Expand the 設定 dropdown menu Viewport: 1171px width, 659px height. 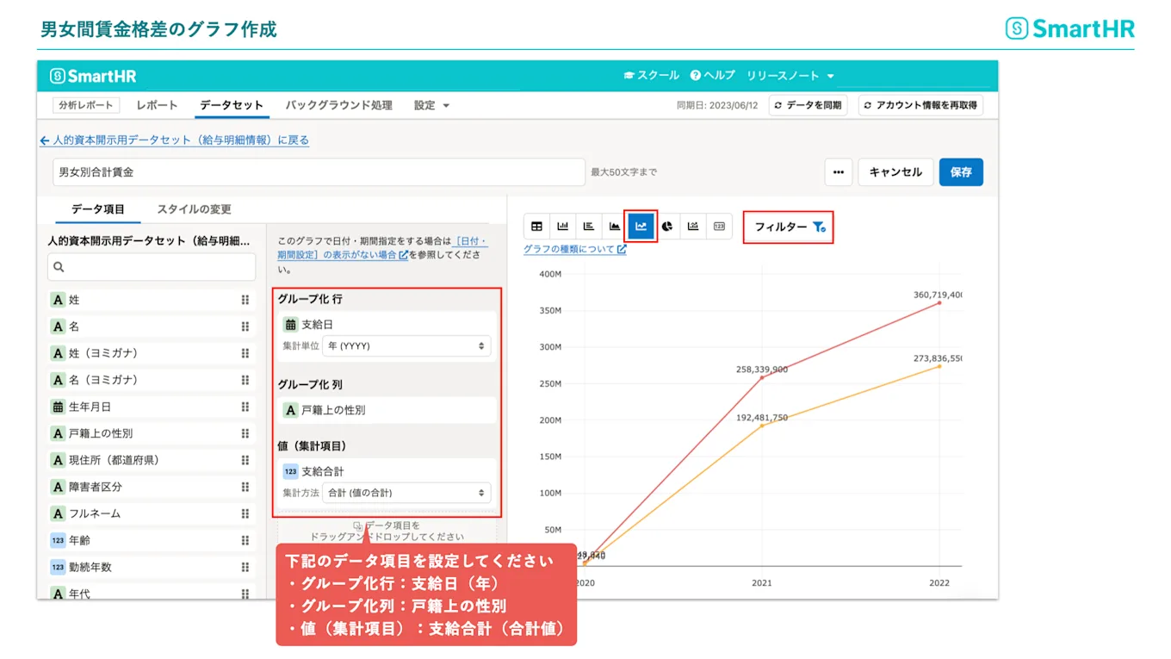(x=431, y=105)
